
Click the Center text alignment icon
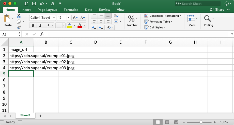click(x=101, y=22)
